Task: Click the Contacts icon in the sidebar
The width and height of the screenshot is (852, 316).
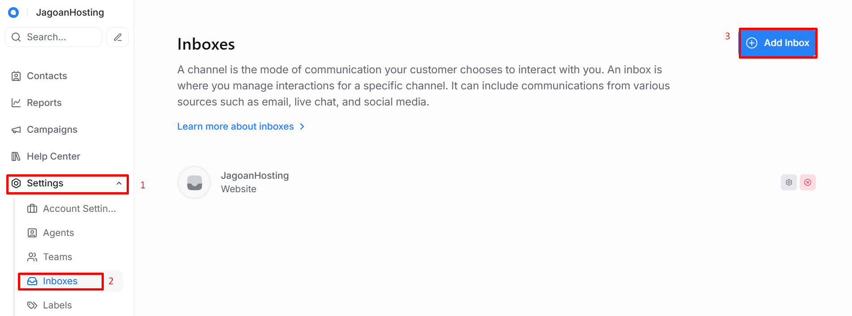Action: click(16, 76)
